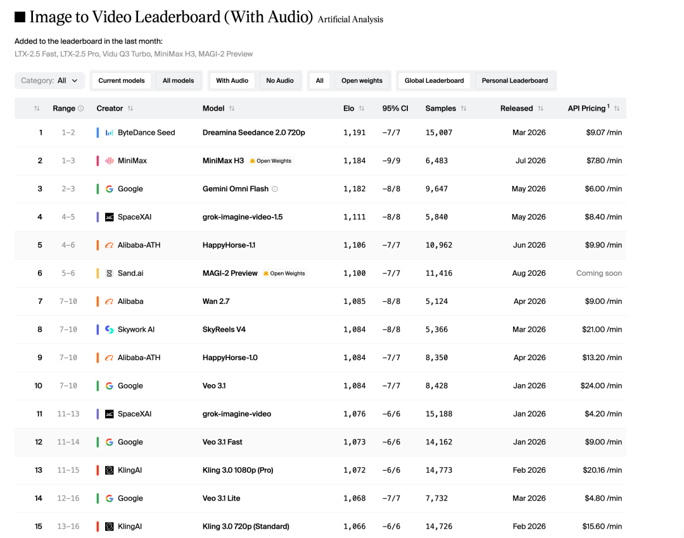Click Coming soon pricing for MAGI-2 Preview
This screenshot has width=684, height=538.
(x=599, y=273)
